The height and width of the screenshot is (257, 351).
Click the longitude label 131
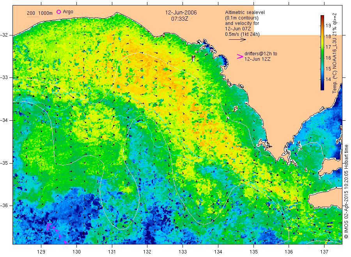112,252
